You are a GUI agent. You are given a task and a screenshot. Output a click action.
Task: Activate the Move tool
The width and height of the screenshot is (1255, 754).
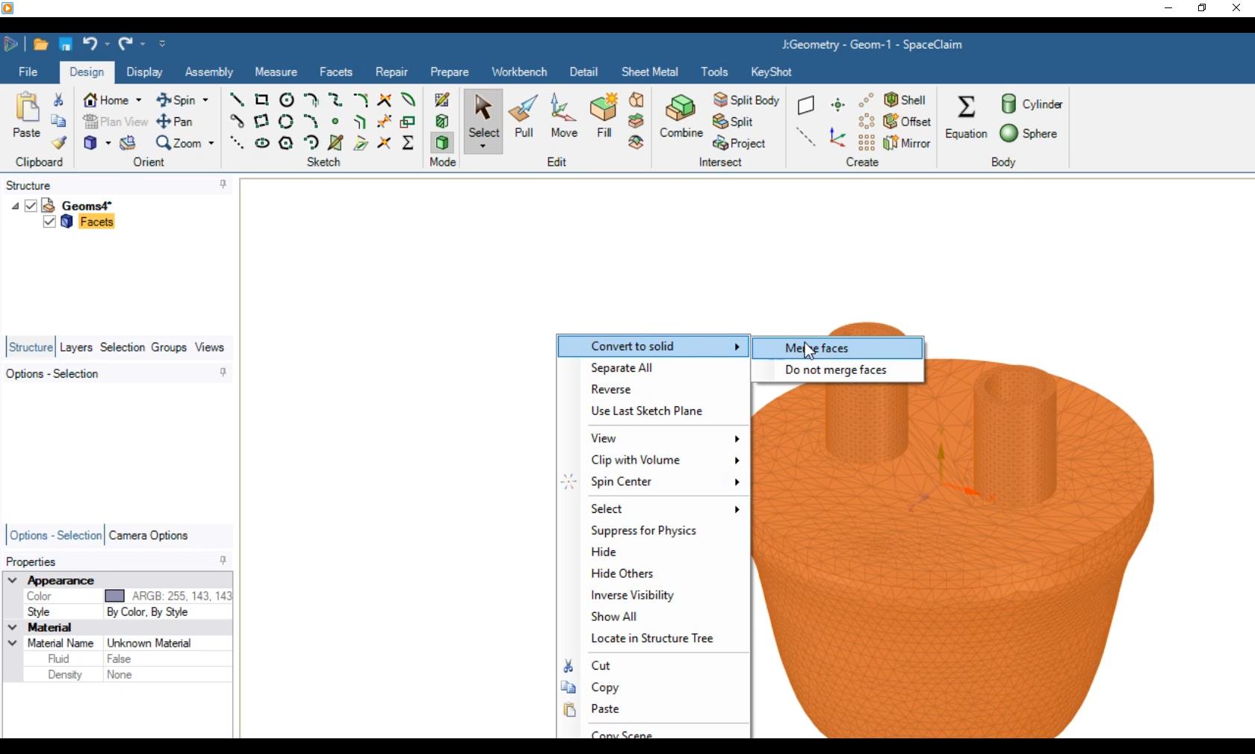click(564, 116)
